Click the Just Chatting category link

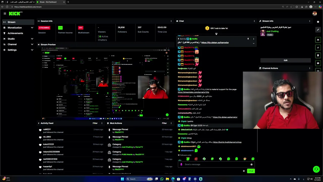pos(272,31)
